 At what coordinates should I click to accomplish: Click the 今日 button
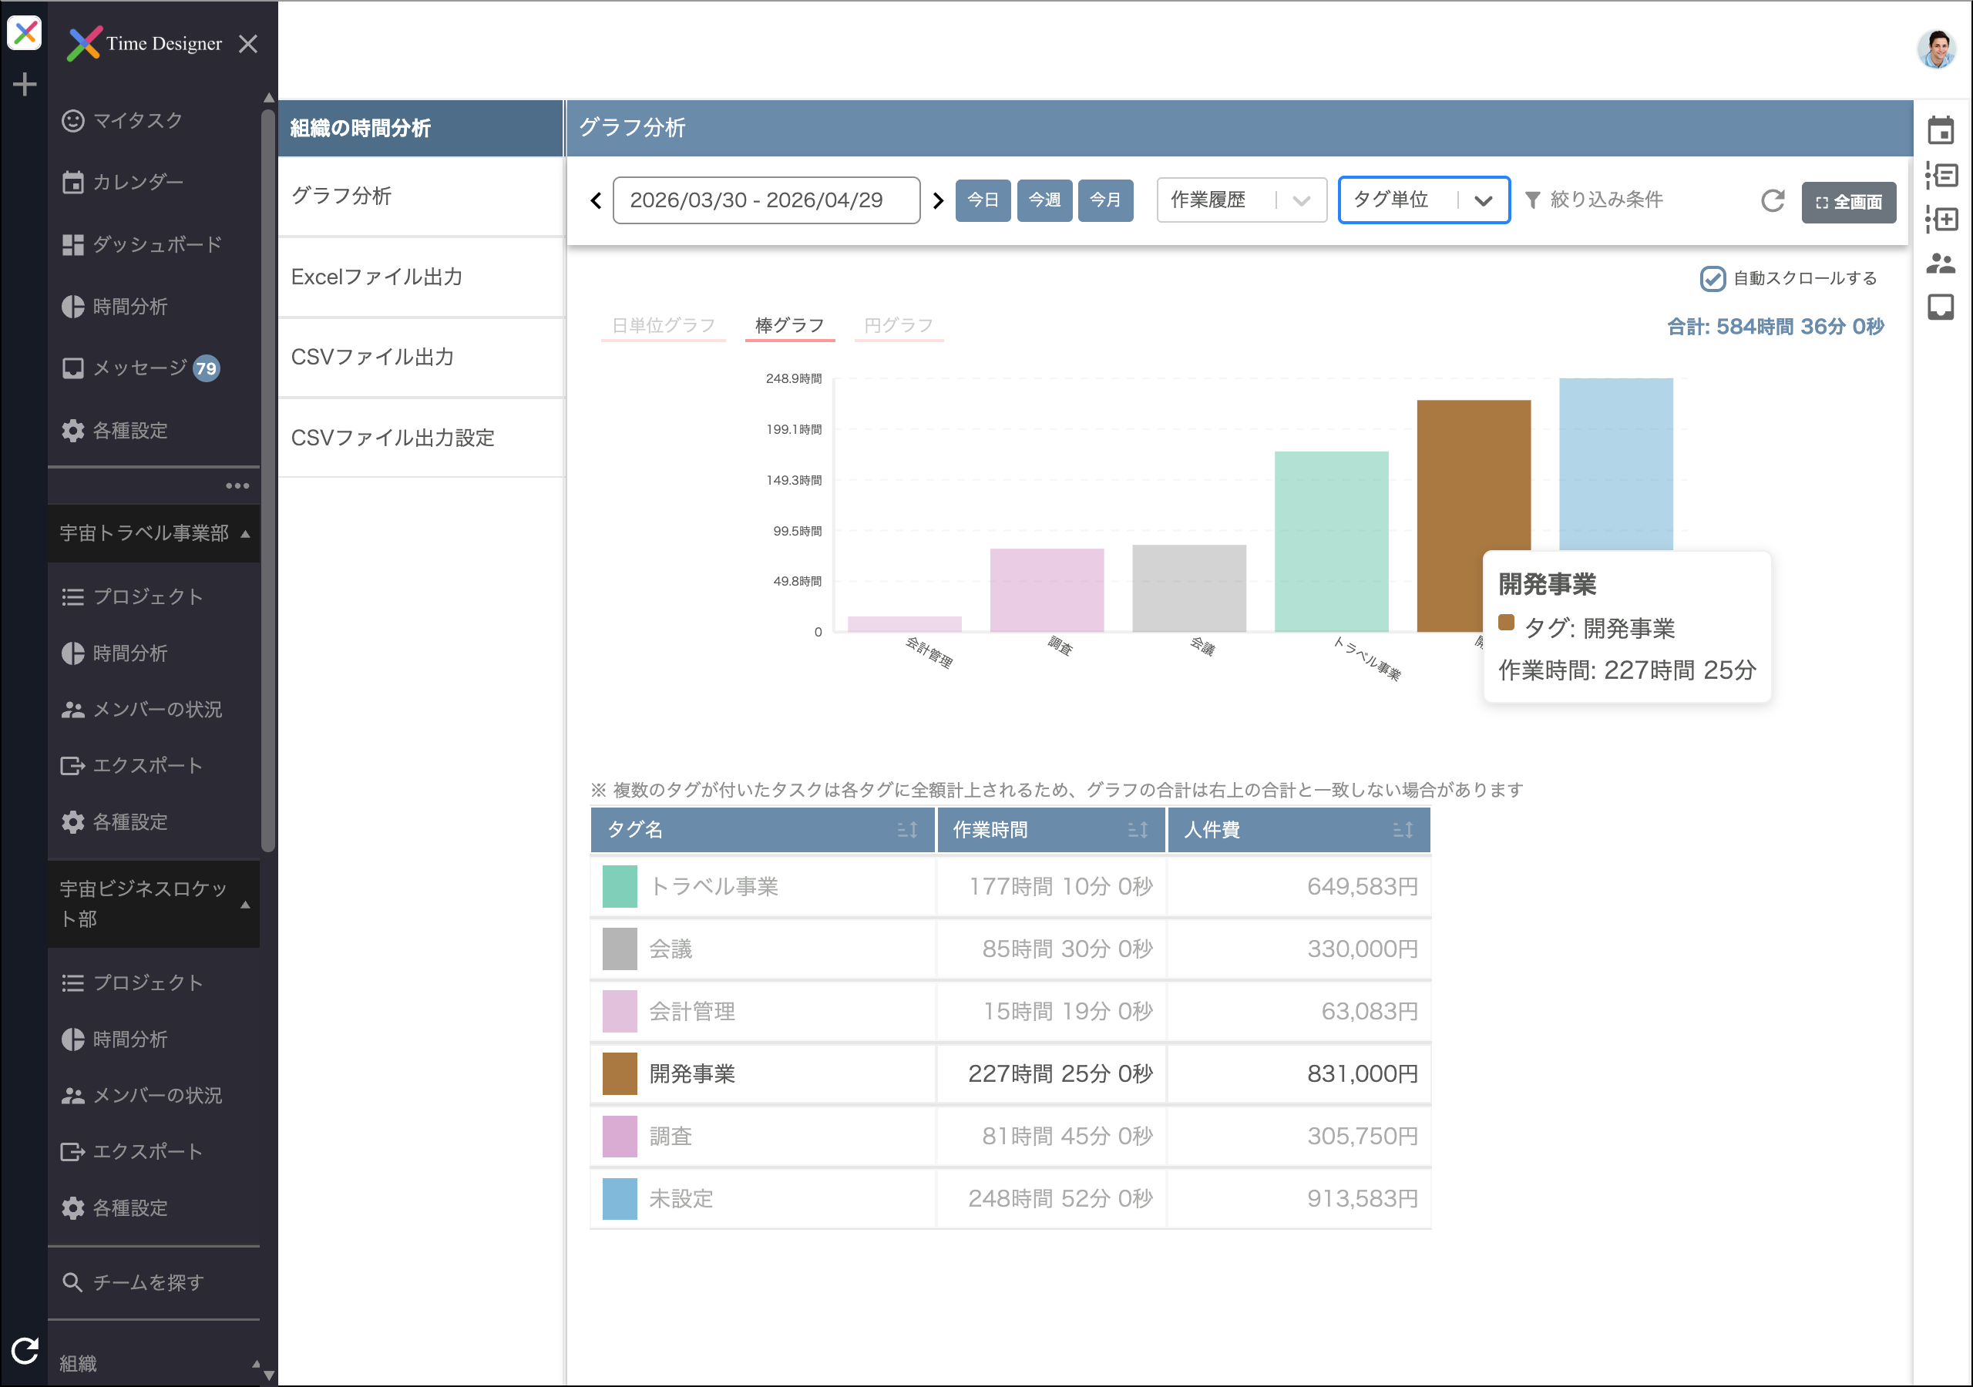[x=983, y=200]
